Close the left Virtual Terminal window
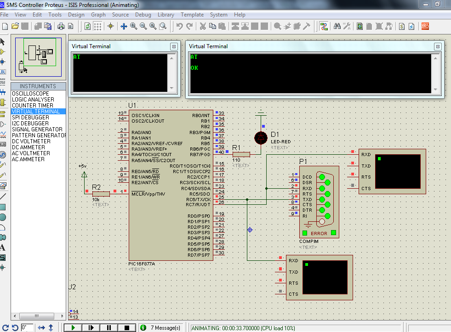The width and height of the screenshot is (451, 332). 174,46
